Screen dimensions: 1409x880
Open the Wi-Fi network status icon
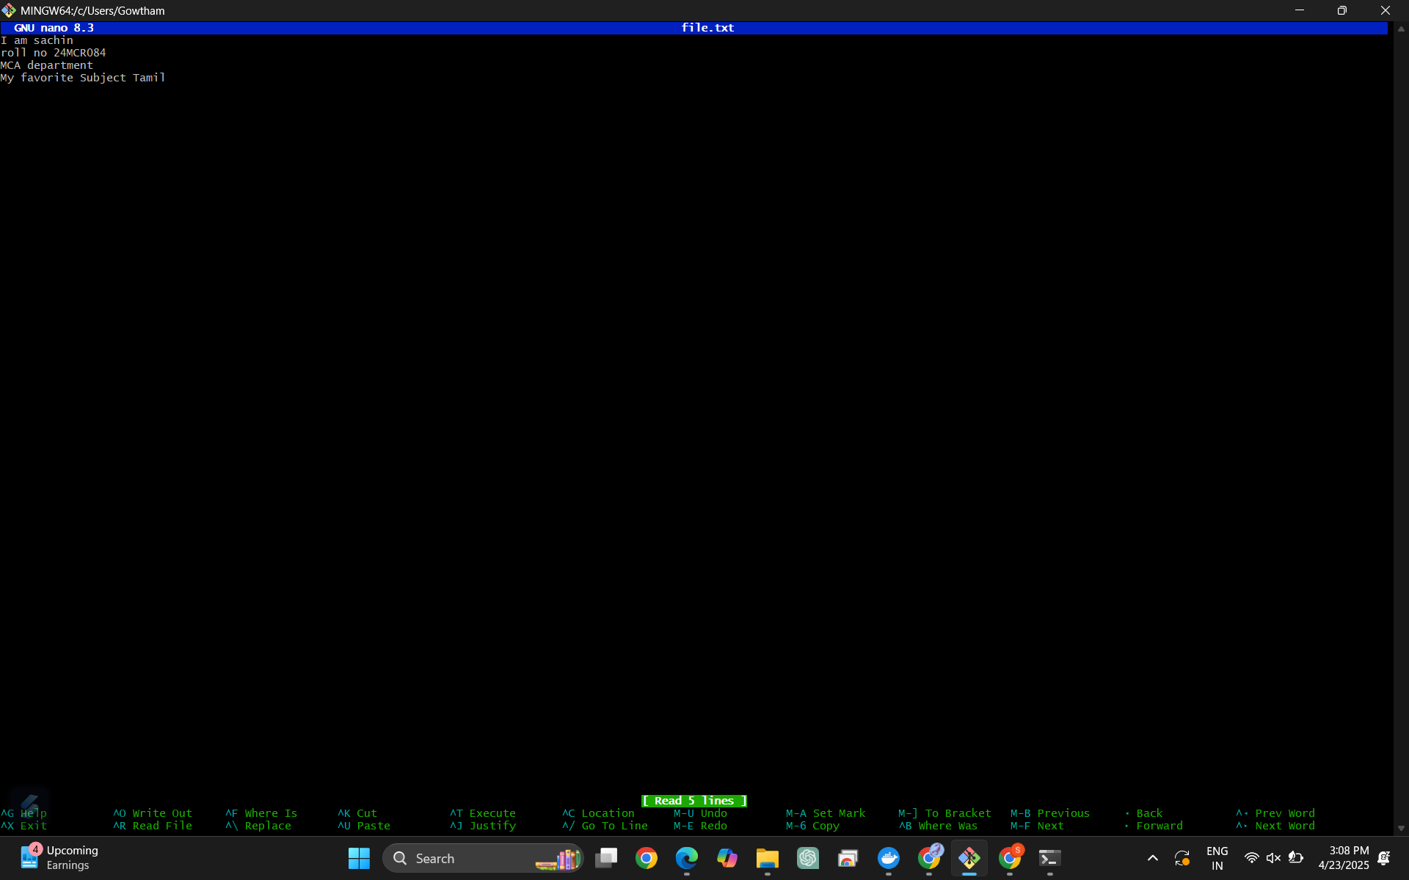1251,858
